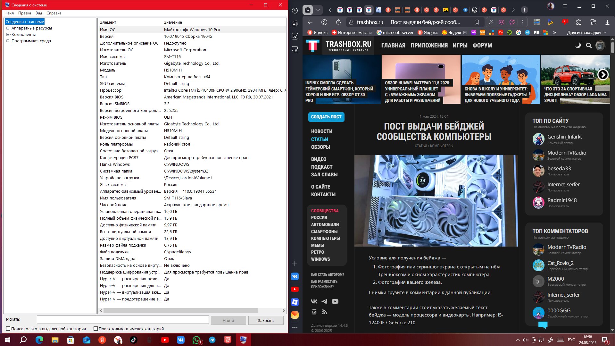Open ModernTVRadio in ТОП КОММЕНТАТОРОВ
The width and height of the screenshot is (615, 346).
[567, 247]
